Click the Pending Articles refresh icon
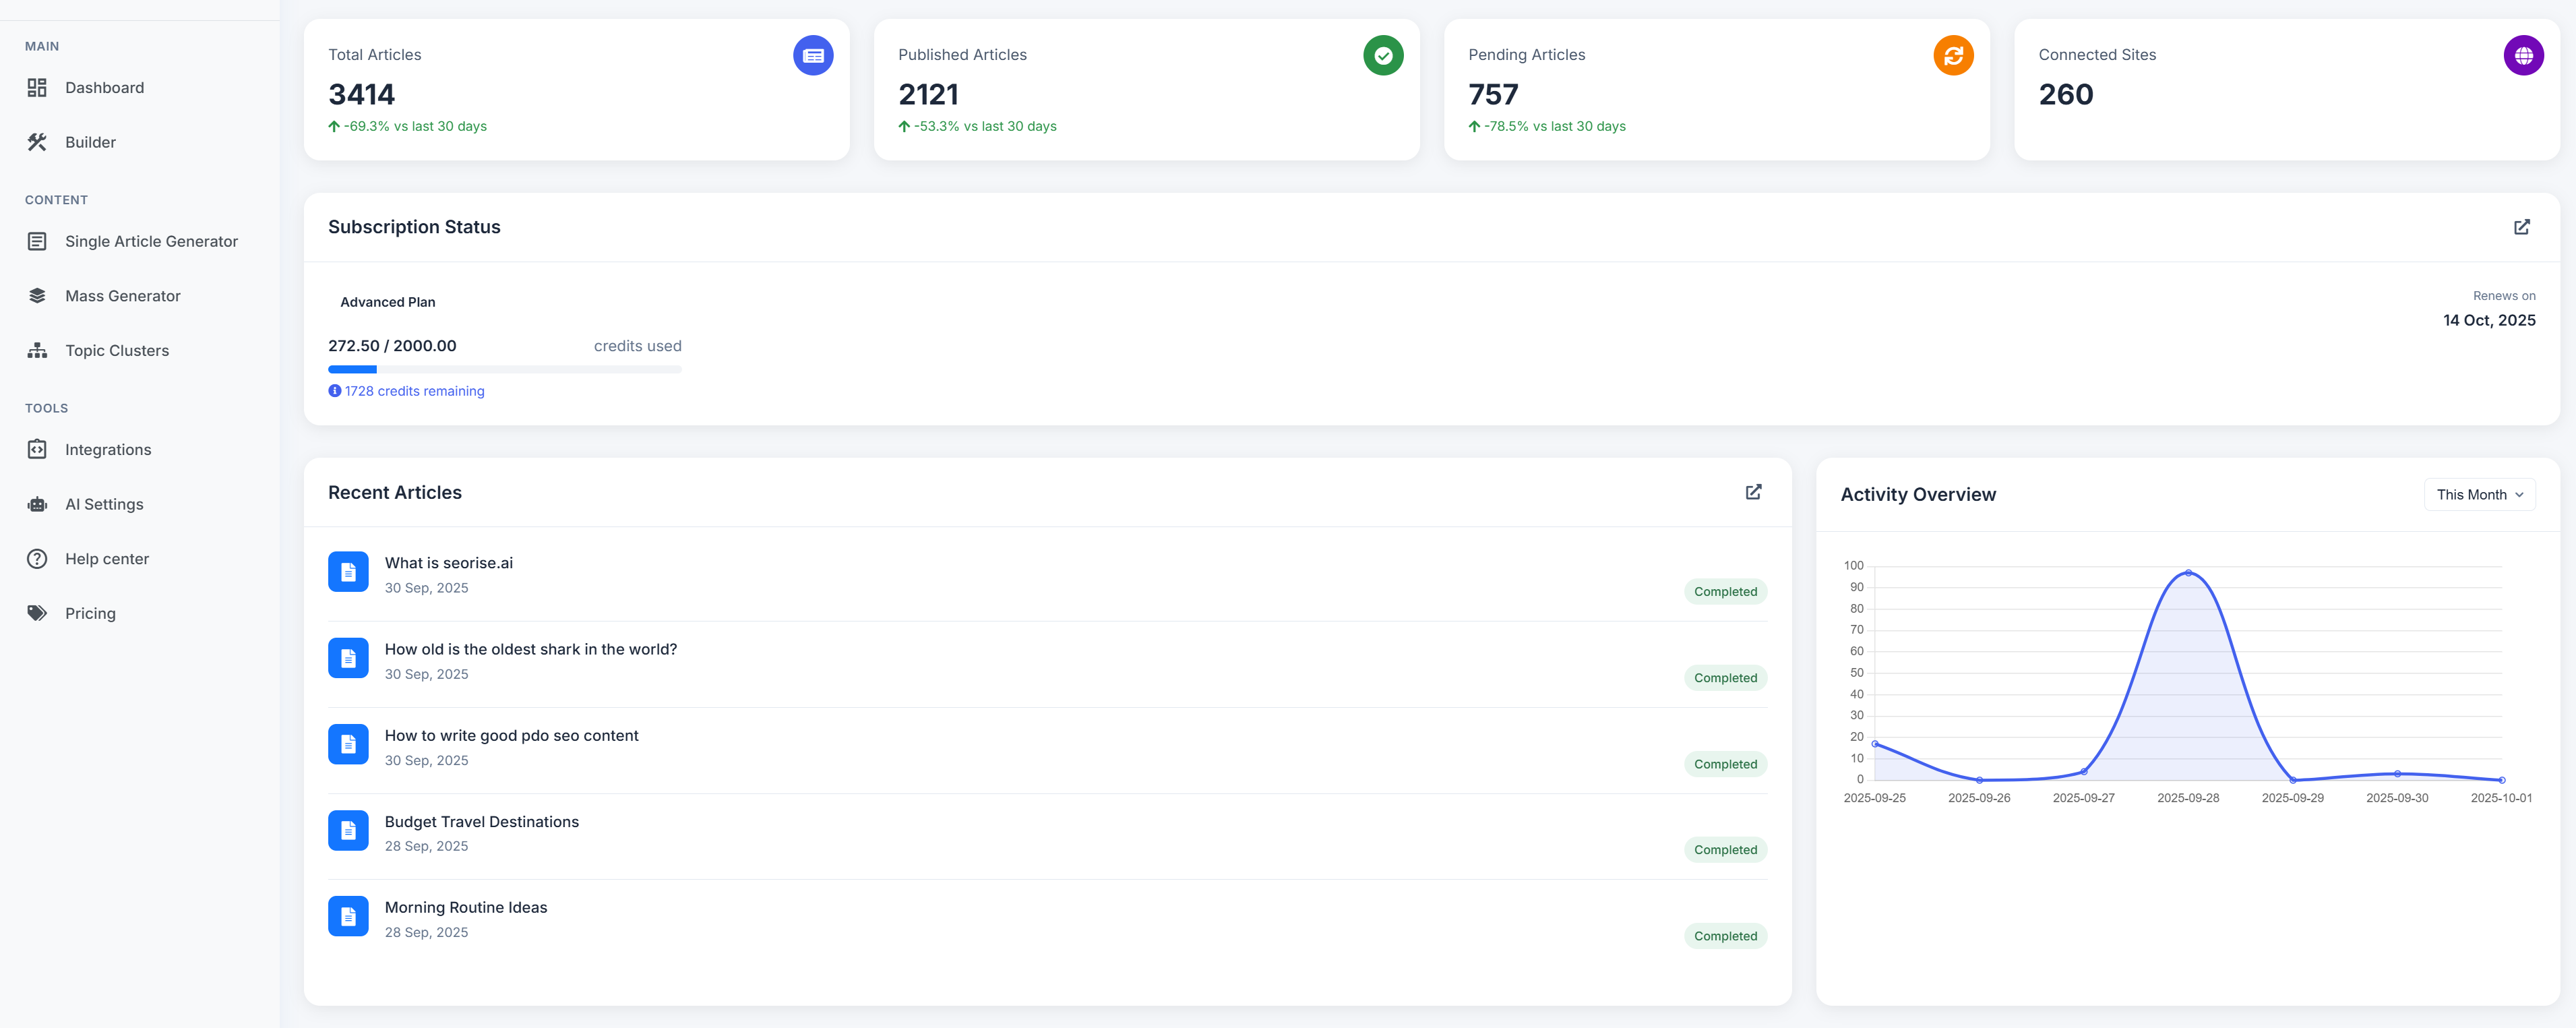The image size is (2576, 1028). point(1954,55)
